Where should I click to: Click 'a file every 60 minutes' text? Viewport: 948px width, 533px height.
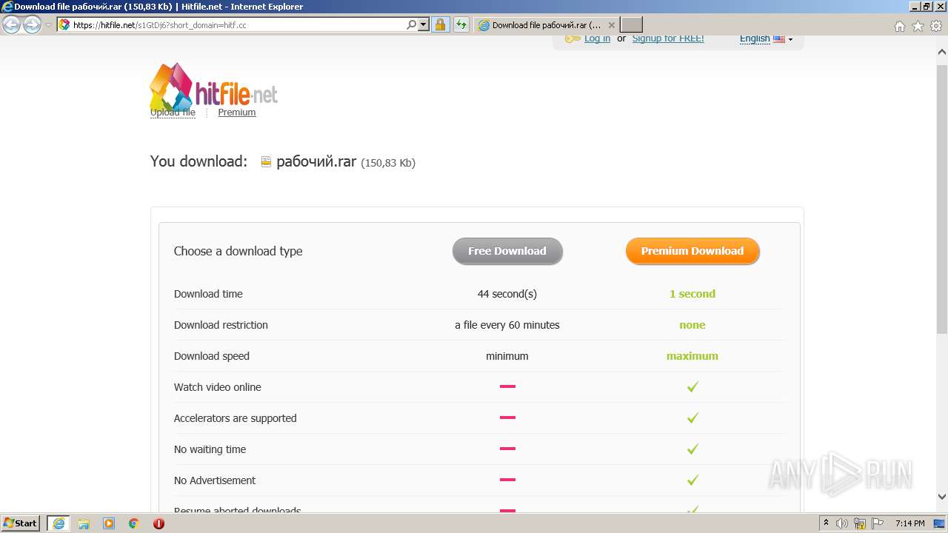(507, 325)
